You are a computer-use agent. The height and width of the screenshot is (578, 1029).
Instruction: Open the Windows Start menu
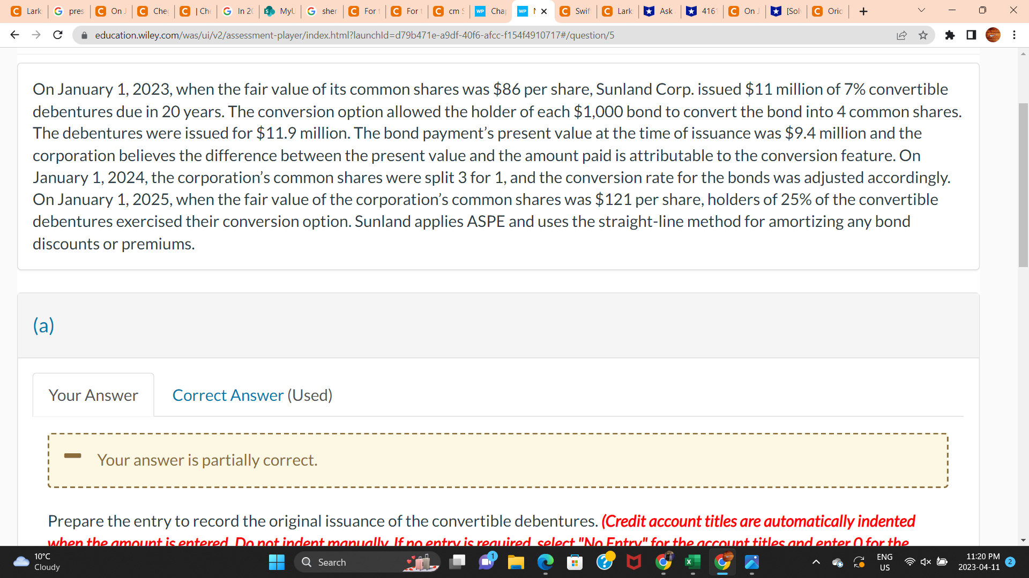click(277, 562)
